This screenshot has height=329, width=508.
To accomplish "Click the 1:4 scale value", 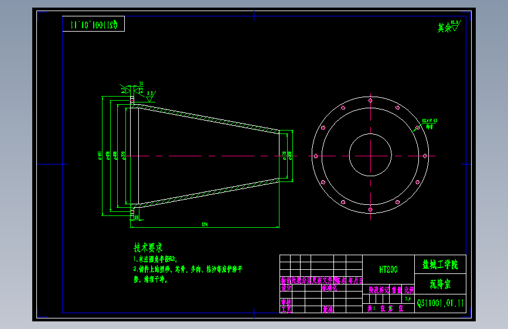I will tap(408, 299).
